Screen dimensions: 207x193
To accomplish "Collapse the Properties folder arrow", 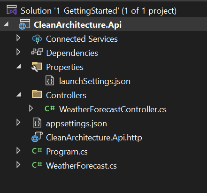I will [x=19, y=66].
